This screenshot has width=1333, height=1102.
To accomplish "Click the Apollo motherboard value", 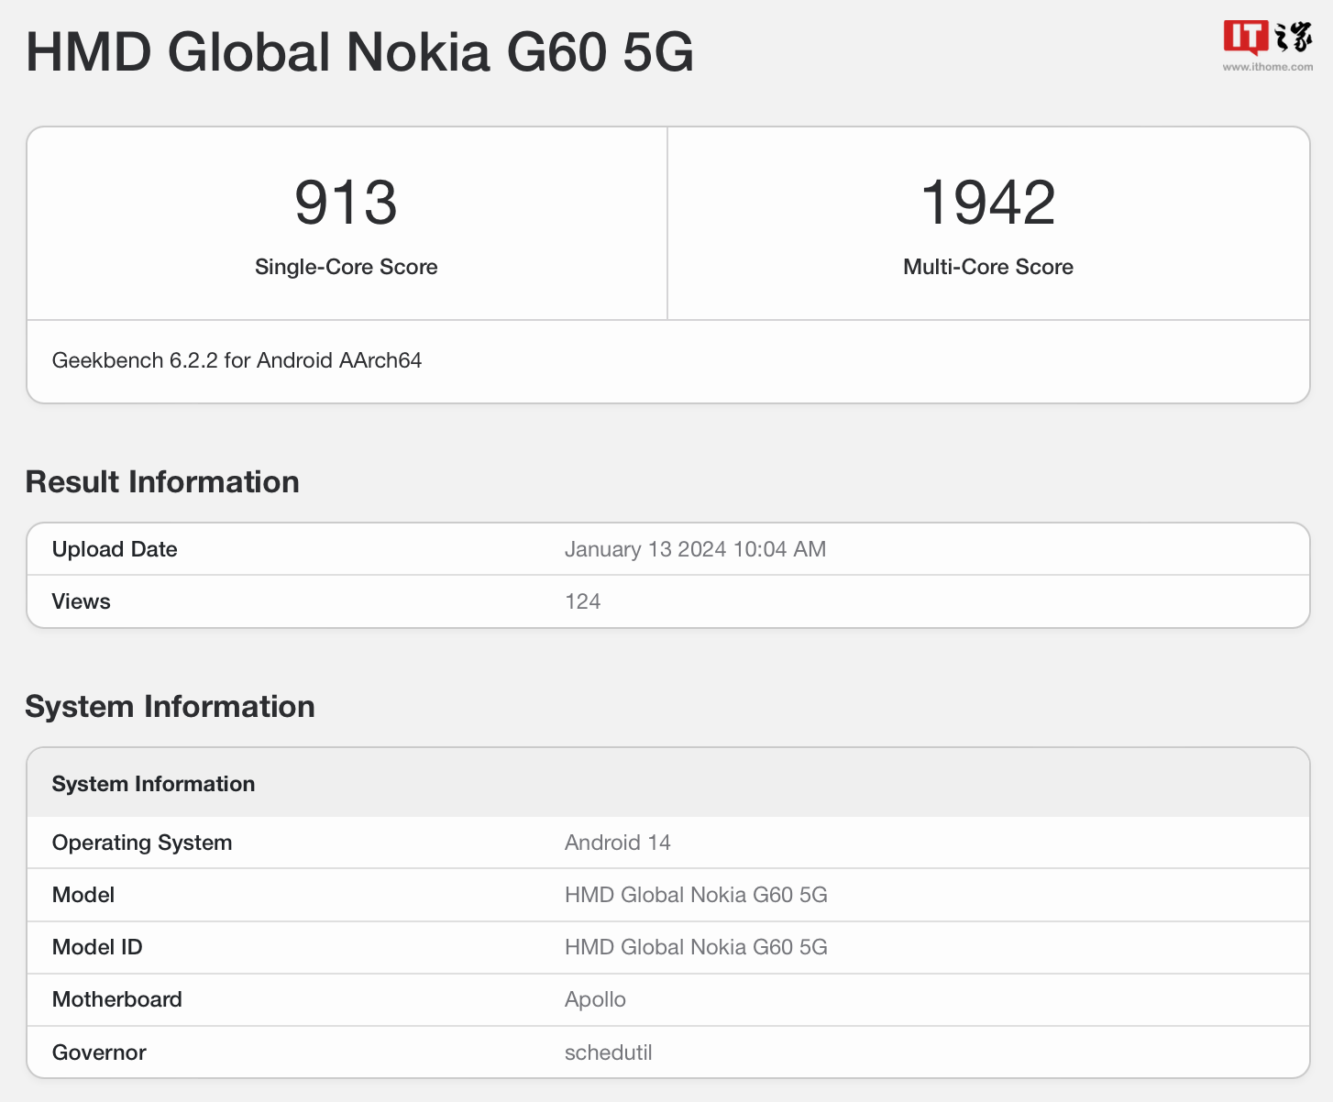I will (x=595, y=999).
